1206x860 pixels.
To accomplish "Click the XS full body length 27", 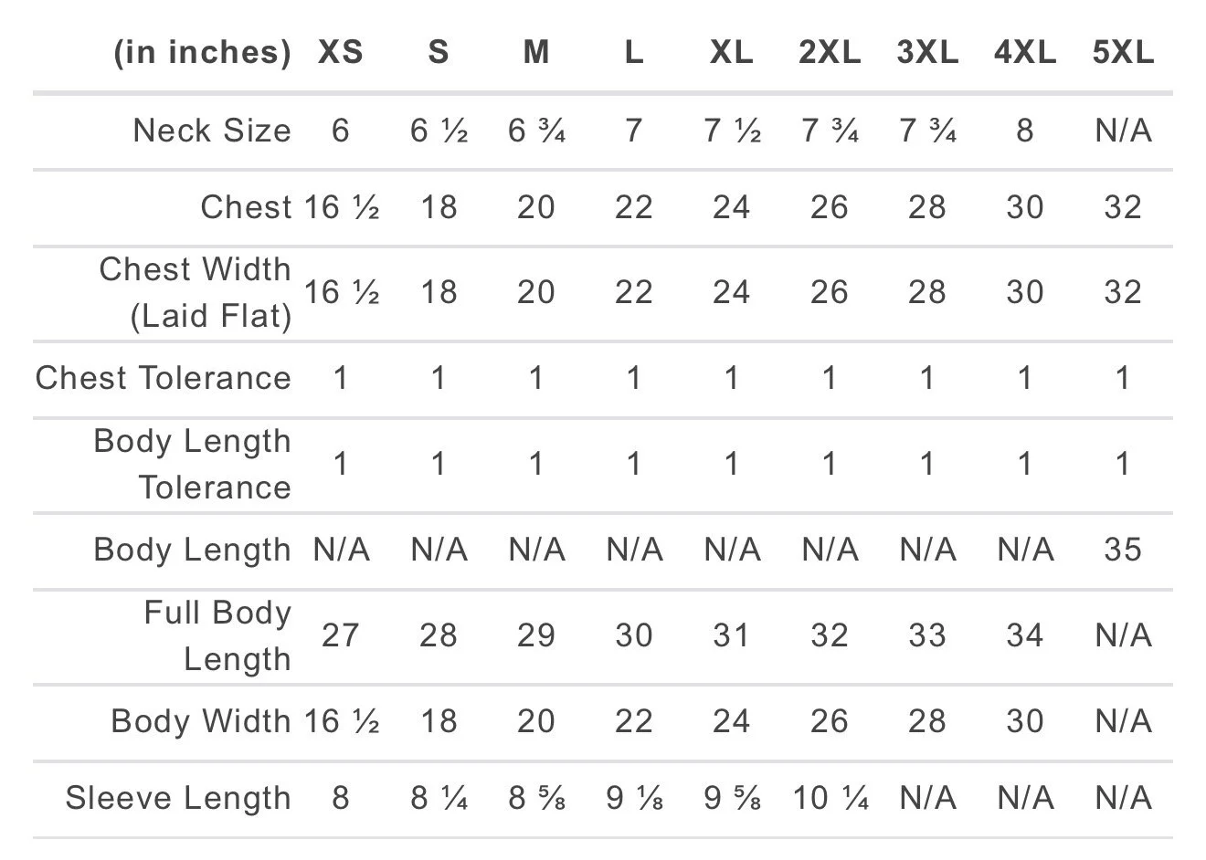I will [x=340, y=635].
